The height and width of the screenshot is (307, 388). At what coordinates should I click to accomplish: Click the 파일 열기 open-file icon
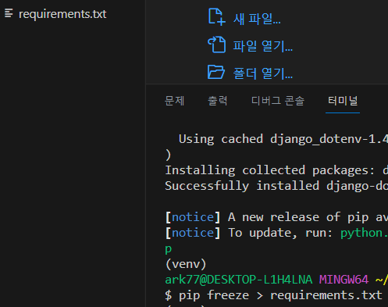pos(216,45)
